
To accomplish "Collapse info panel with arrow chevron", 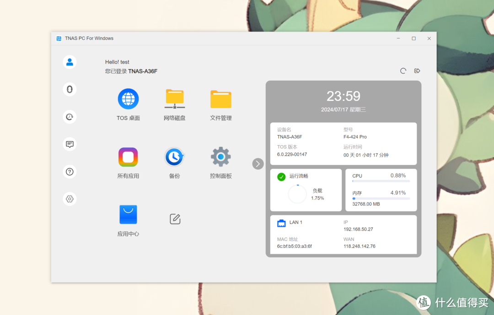I will [x=258, y=163].
